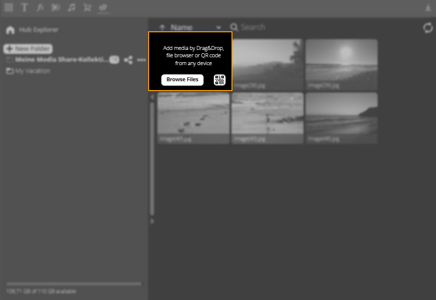The image size is (436, 300).
Task: Open three-dot menu for Meine Media collection
Action: click(142, 60)
